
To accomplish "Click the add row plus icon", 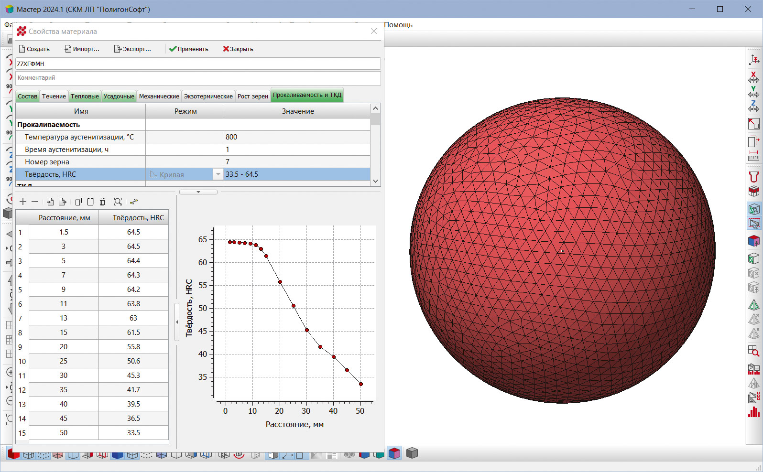I will click(23, 202).
